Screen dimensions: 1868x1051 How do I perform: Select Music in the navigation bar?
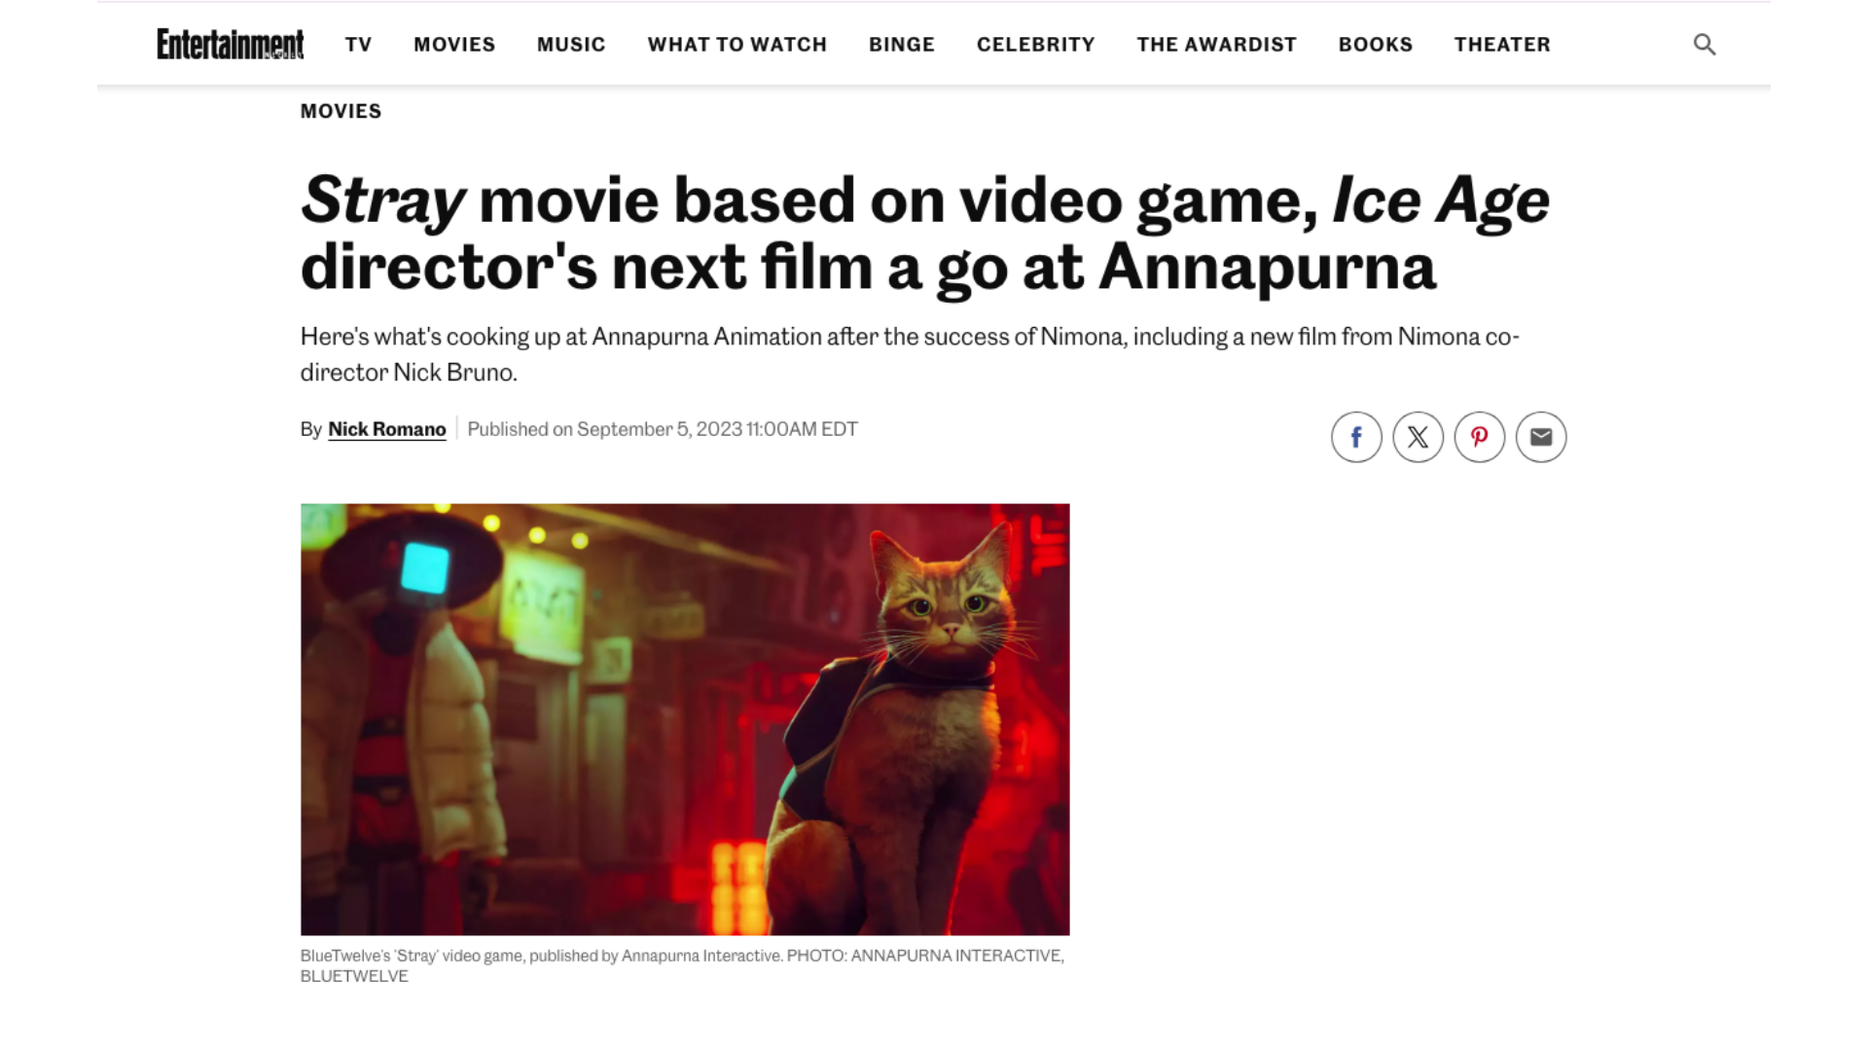pos(571,45)
